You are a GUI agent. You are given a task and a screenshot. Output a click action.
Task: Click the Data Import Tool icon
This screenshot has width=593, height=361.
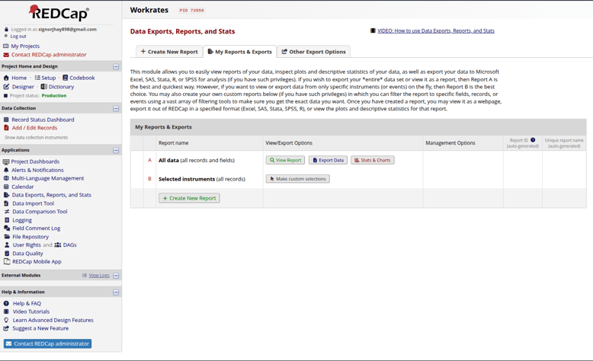[x=6, y=203]
